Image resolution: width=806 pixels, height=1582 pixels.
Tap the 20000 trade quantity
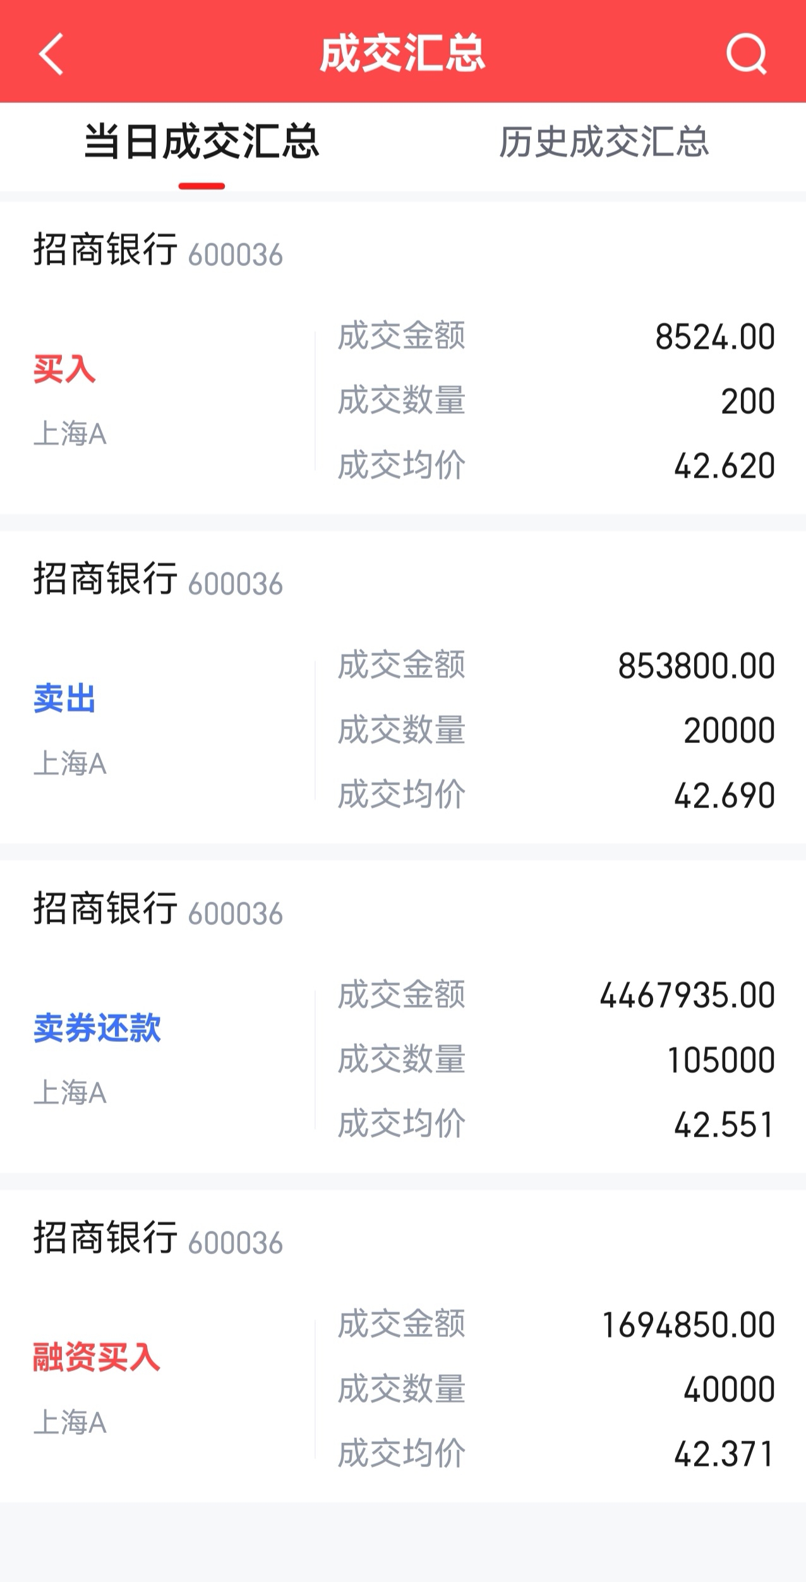729,731
